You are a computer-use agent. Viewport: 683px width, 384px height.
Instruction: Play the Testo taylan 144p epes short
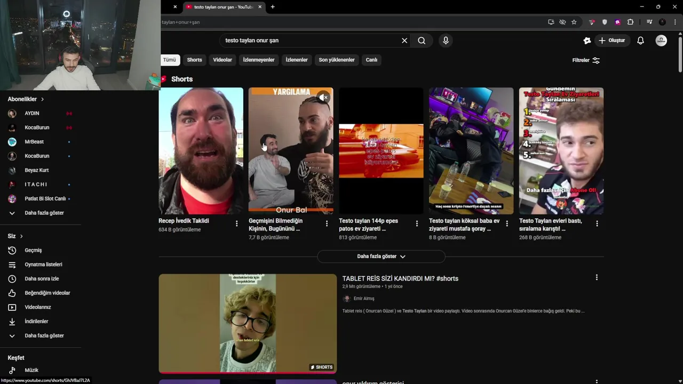click(381, 151)
